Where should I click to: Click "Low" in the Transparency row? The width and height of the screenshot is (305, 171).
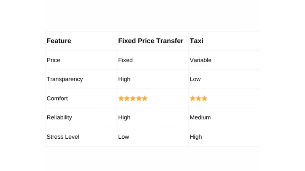(195, 79)
